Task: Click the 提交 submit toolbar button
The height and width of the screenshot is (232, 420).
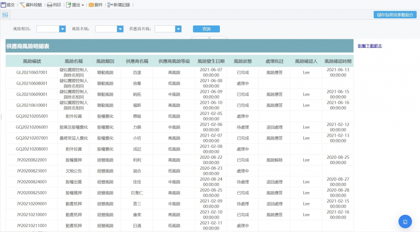Action: point(8,5)
